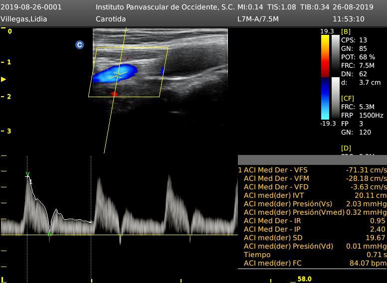
Task: Click the yellow focus triangle on depth scale
Action: tap(3, 79)
